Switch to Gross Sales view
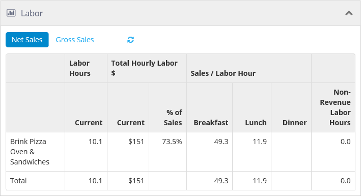The height and width of the screenshot is (196, 361). click(x=75, y=40)
